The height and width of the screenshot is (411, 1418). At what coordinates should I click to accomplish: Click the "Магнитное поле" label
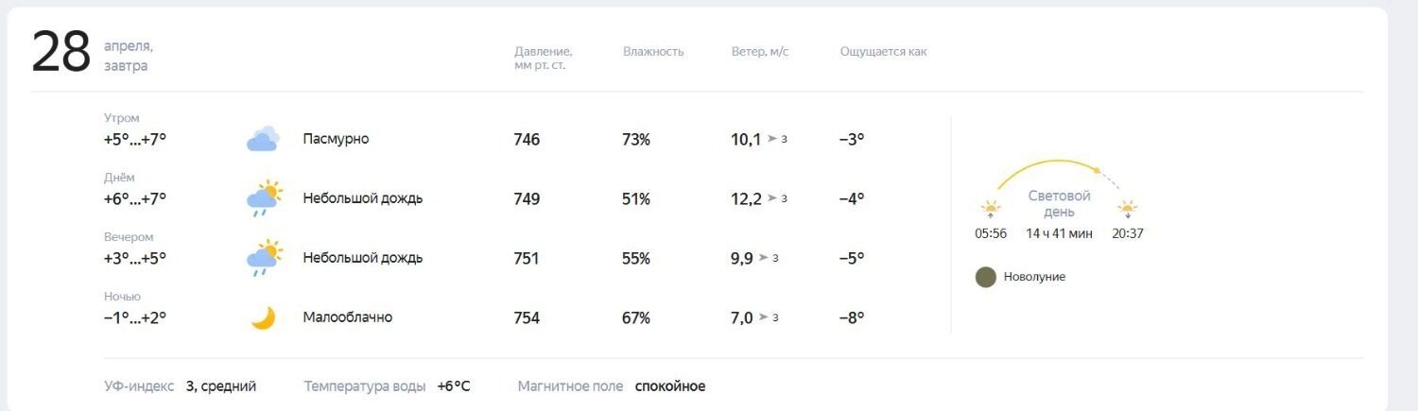click(570, 386)
